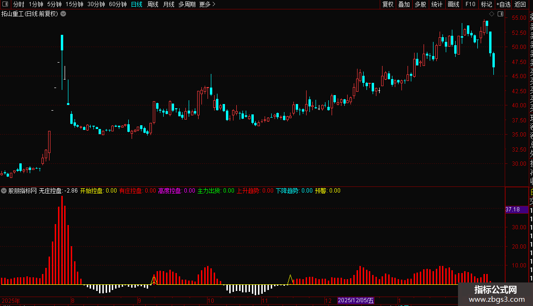533x306 pixels.
Task: Click 叠加 overlay button
Action: pyautogui.click(x=404, y=4)
